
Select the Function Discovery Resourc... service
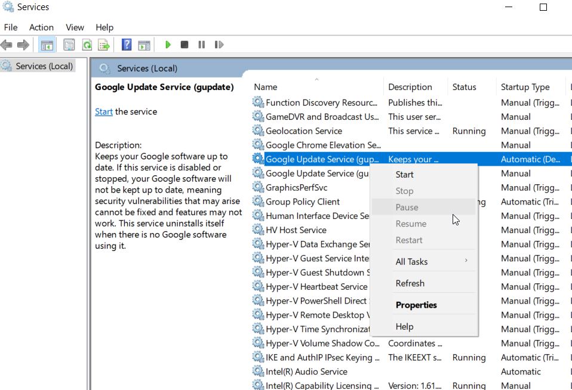click(321, 103)
